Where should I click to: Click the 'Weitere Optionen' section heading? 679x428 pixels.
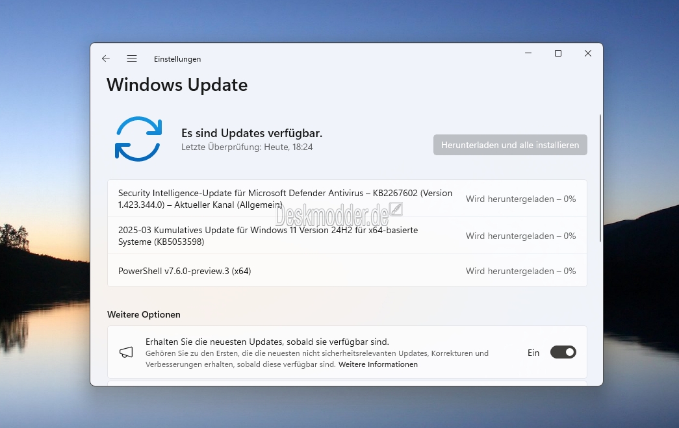click(144, 314)
